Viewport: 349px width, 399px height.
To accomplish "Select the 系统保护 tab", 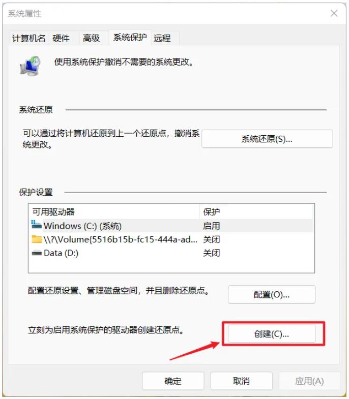I will pyautogui.click(x=130, y=38).
